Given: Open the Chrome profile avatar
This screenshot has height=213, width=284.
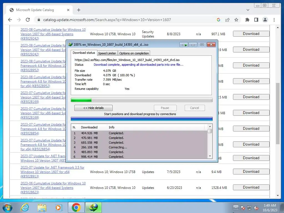Looking at the screenshot, I should point(265,20).
